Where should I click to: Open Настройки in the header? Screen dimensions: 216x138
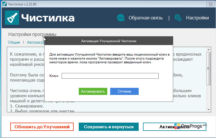coord(197,18)
